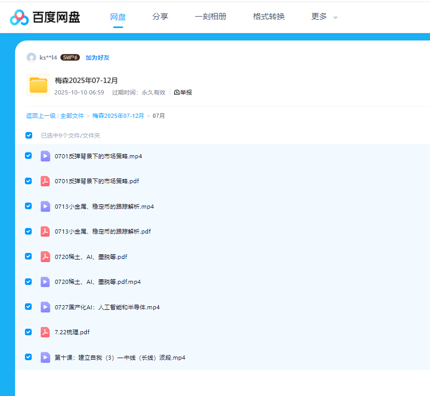430x396 pixels.
Task: Click video icon of 0701反弹背景下的市场策略.mp4
Action: (45, 156)
